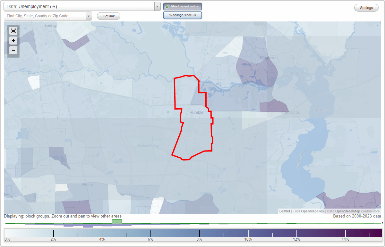The width and height of the screenshot is (385, 247).
Task: Click the full-extent expand icon on the map
Action: pyautogui.click(x=13, y=31)
